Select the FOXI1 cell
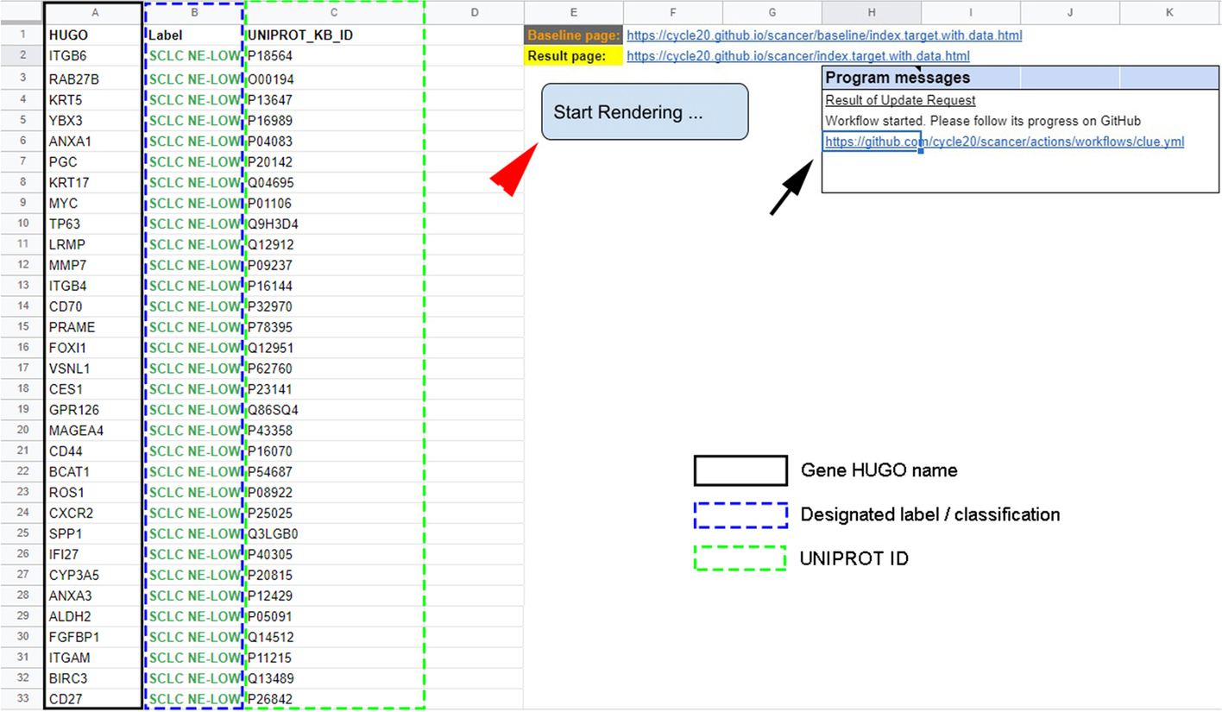Screen dimensions: 1222x712 pos(93,348)
